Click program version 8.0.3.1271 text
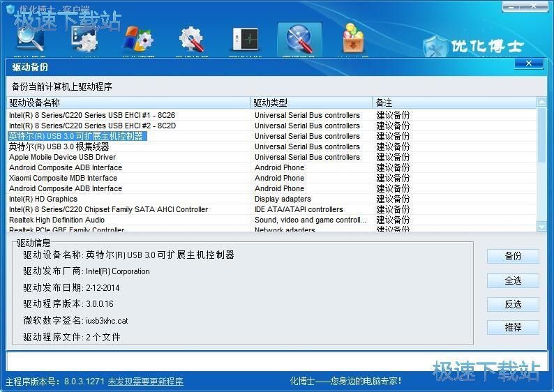 (84, 382)
